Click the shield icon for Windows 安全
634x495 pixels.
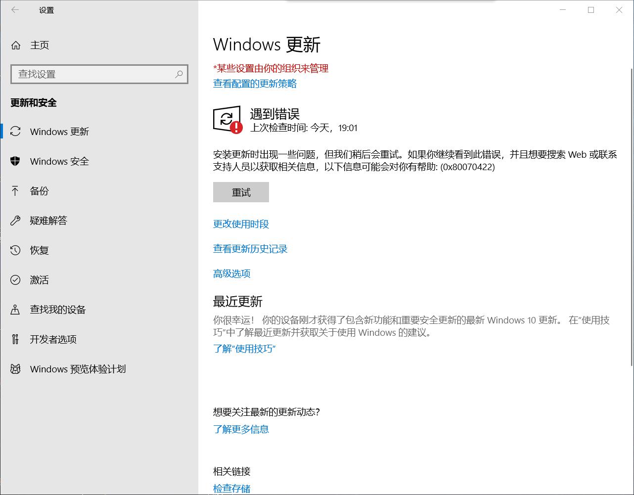pyautogui.click(x=15, y=161)
